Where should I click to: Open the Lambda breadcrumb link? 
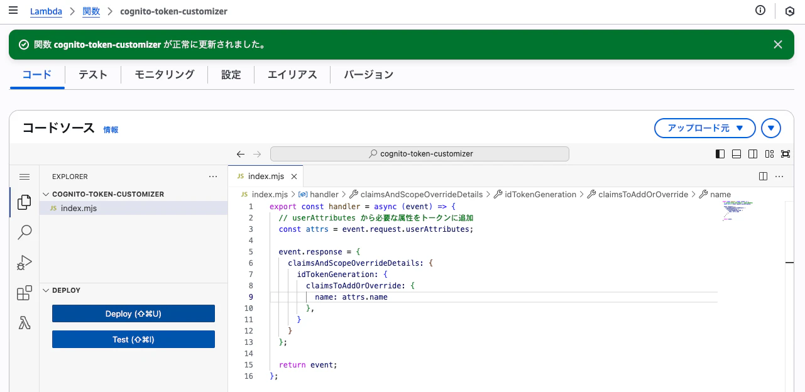click(x=46, y=11)
